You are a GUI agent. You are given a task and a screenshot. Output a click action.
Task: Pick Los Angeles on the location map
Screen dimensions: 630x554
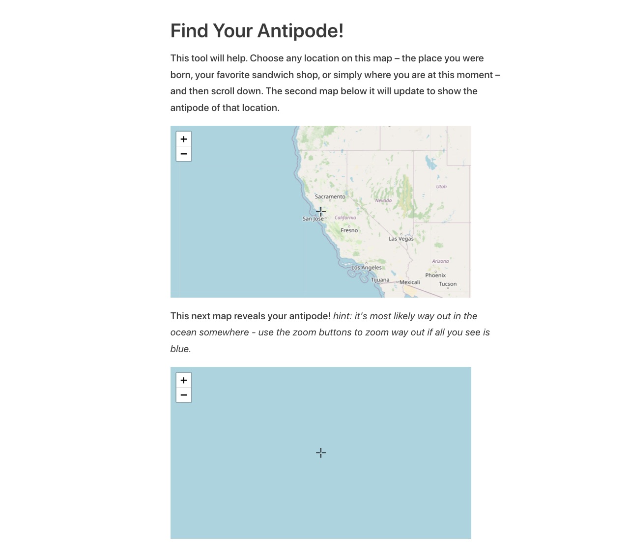367,268
